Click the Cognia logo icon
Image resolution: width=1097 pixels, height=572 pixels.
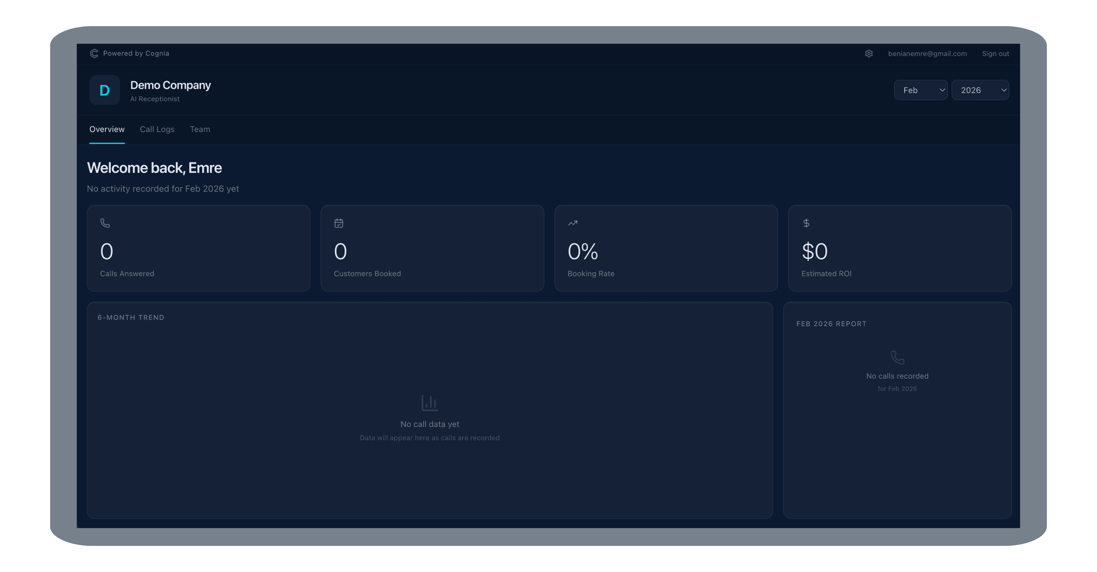pyautogui.click(x=94, y=54)
